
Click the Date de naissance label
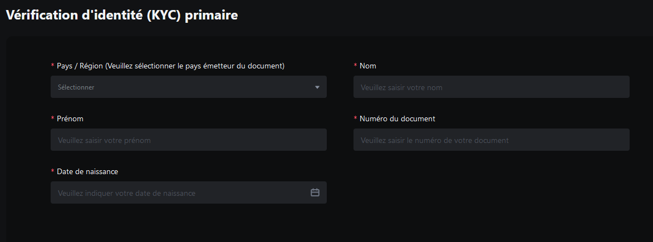[x=87, y=171]
